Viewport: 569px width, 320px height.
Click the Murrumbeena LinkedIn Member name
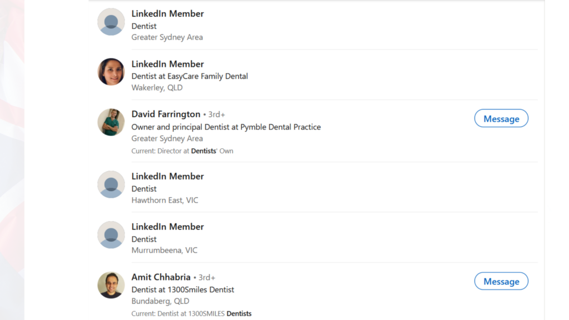[167, 227]
